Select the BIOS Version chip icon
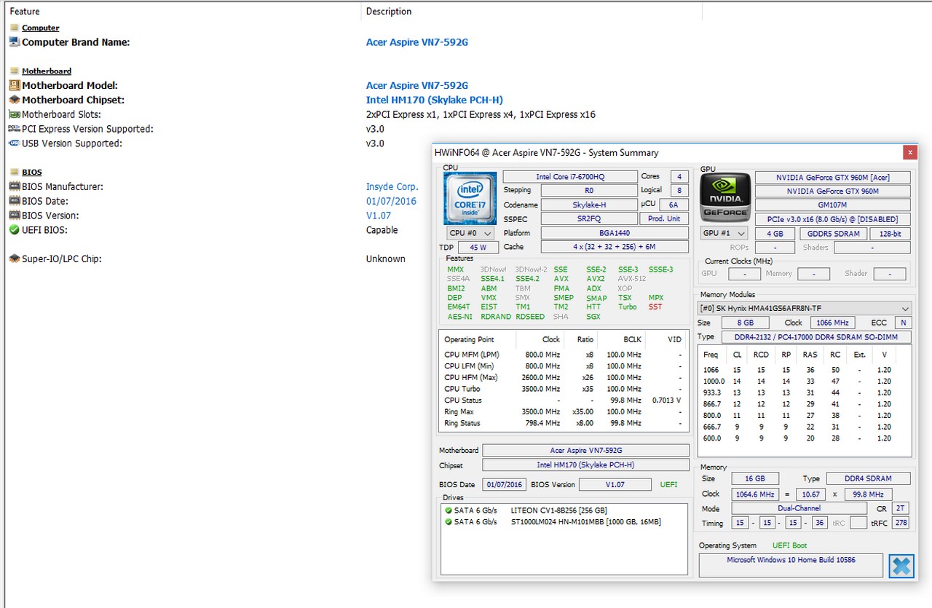Viewport: 932px width, 608px height. 15,216
